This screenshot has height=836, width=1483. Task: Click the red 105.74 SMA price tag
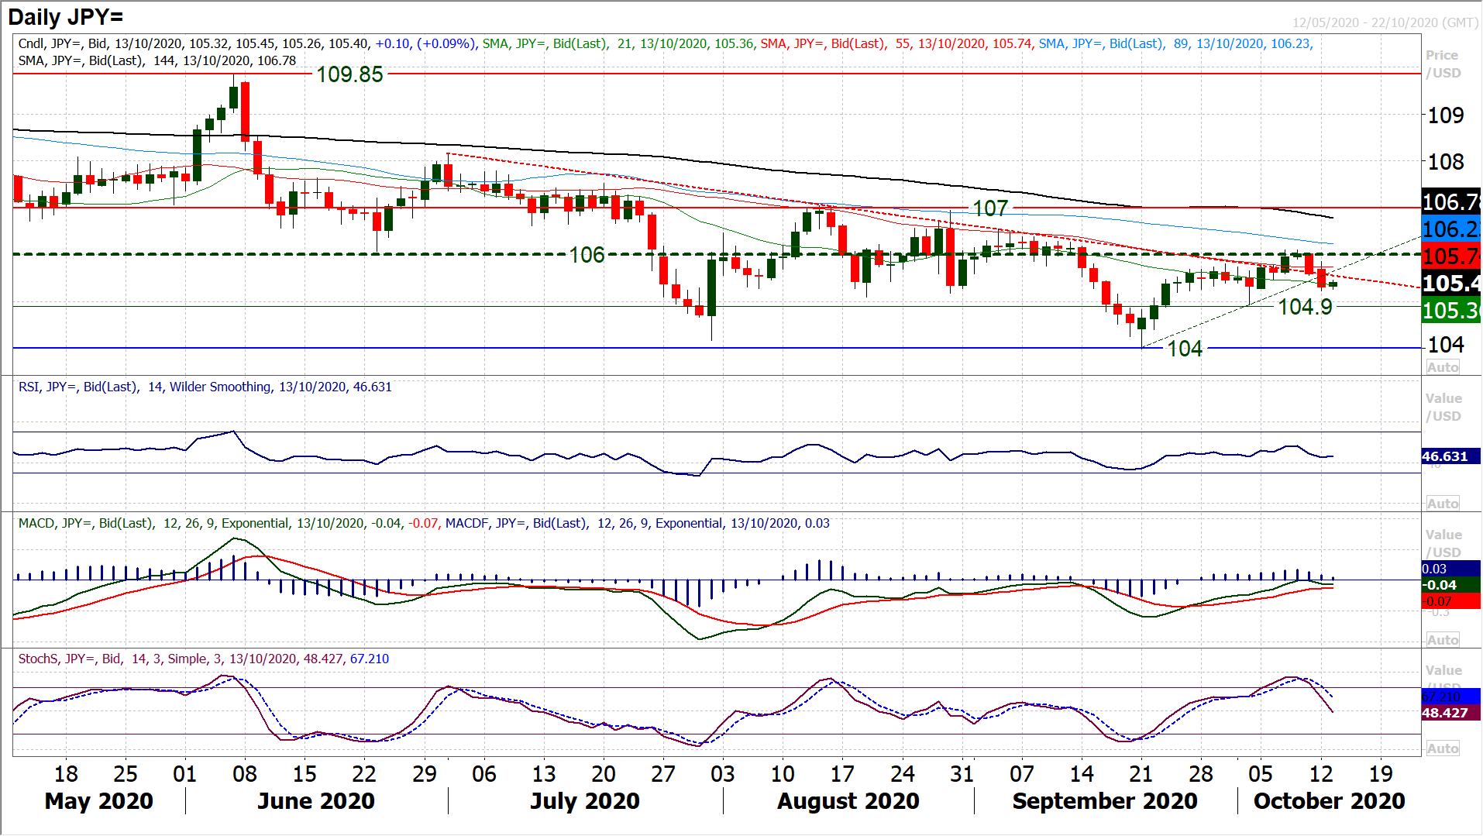point(1450,256)
